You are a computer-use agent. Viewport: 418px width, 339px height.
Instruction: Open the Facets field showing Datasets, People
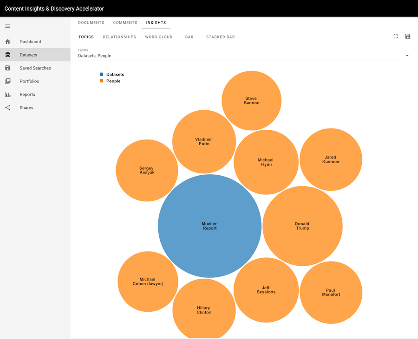click(x=232, y=56)
